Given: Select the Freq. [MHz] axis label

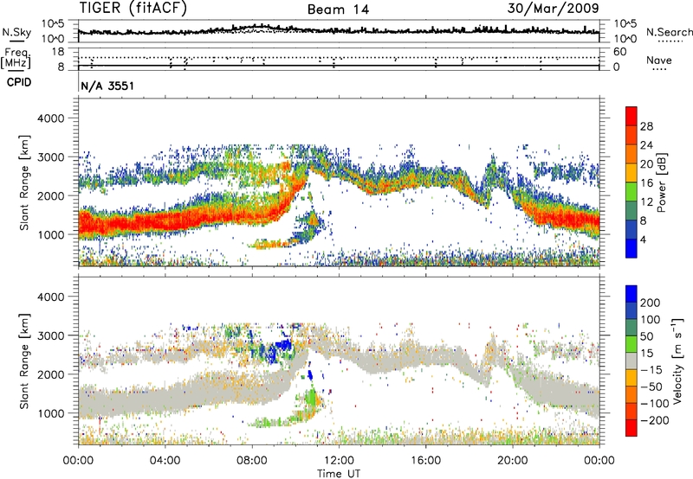Looking at the screenshot, I should click(x=16, y=59).
